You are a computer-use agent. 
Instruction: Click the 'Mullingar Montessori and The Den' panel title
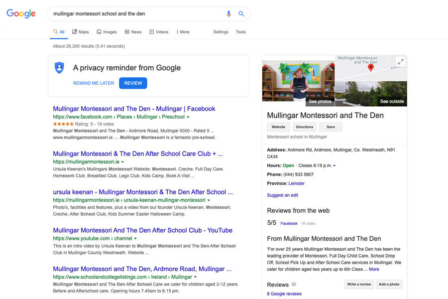[325, 115]
